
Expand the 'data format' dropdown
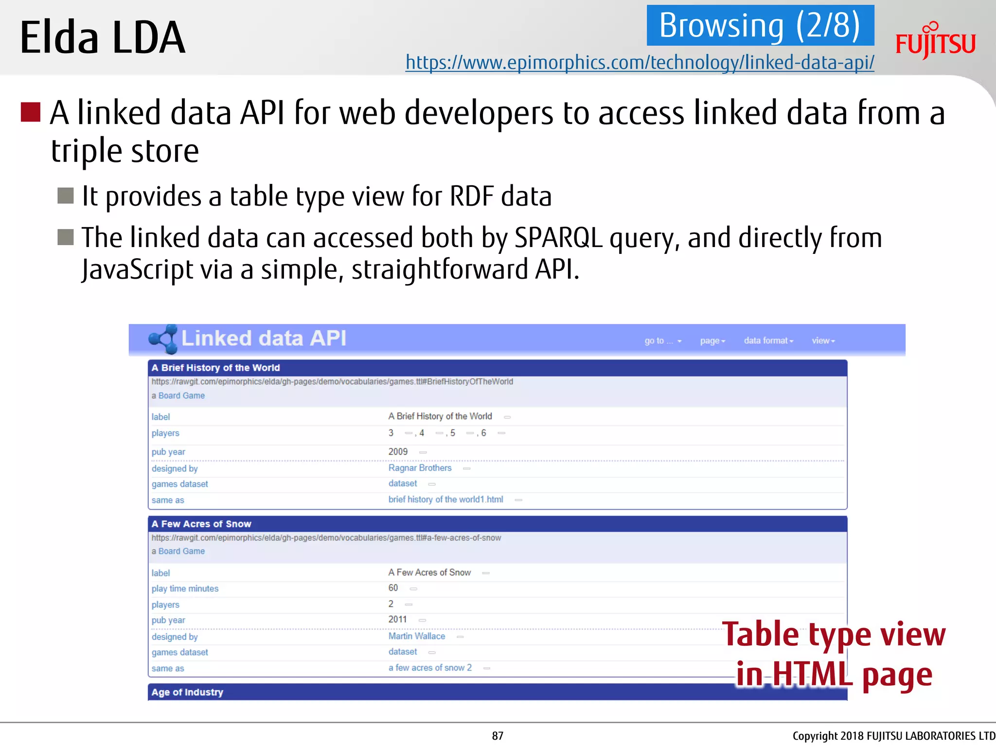768,340
